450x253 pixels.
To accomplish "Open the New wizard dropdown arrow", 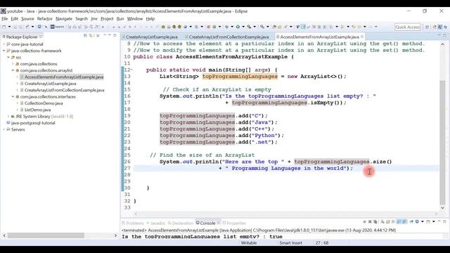I will [x=9, y=27].
